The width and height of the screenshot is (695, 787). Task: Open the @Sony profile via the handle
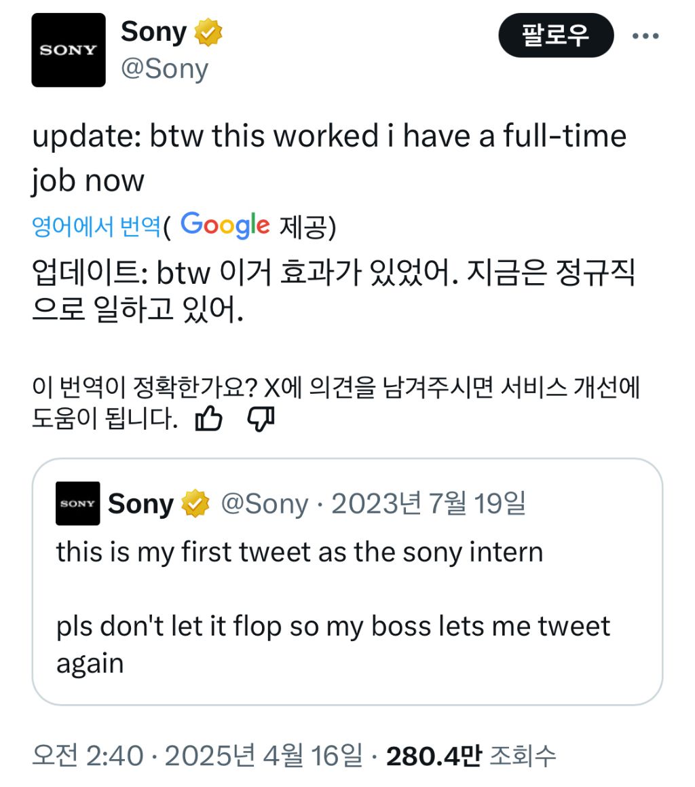(x=166, y=68)
